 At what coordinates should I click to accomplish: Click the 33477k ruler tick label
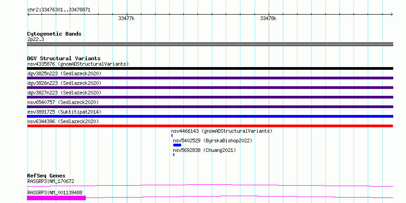tap(127, 18)
